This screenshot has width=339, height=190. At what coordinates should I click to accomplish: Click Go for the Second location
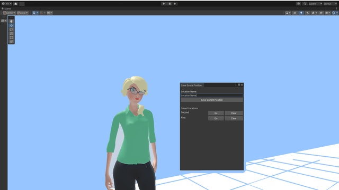tap(216, 113)
